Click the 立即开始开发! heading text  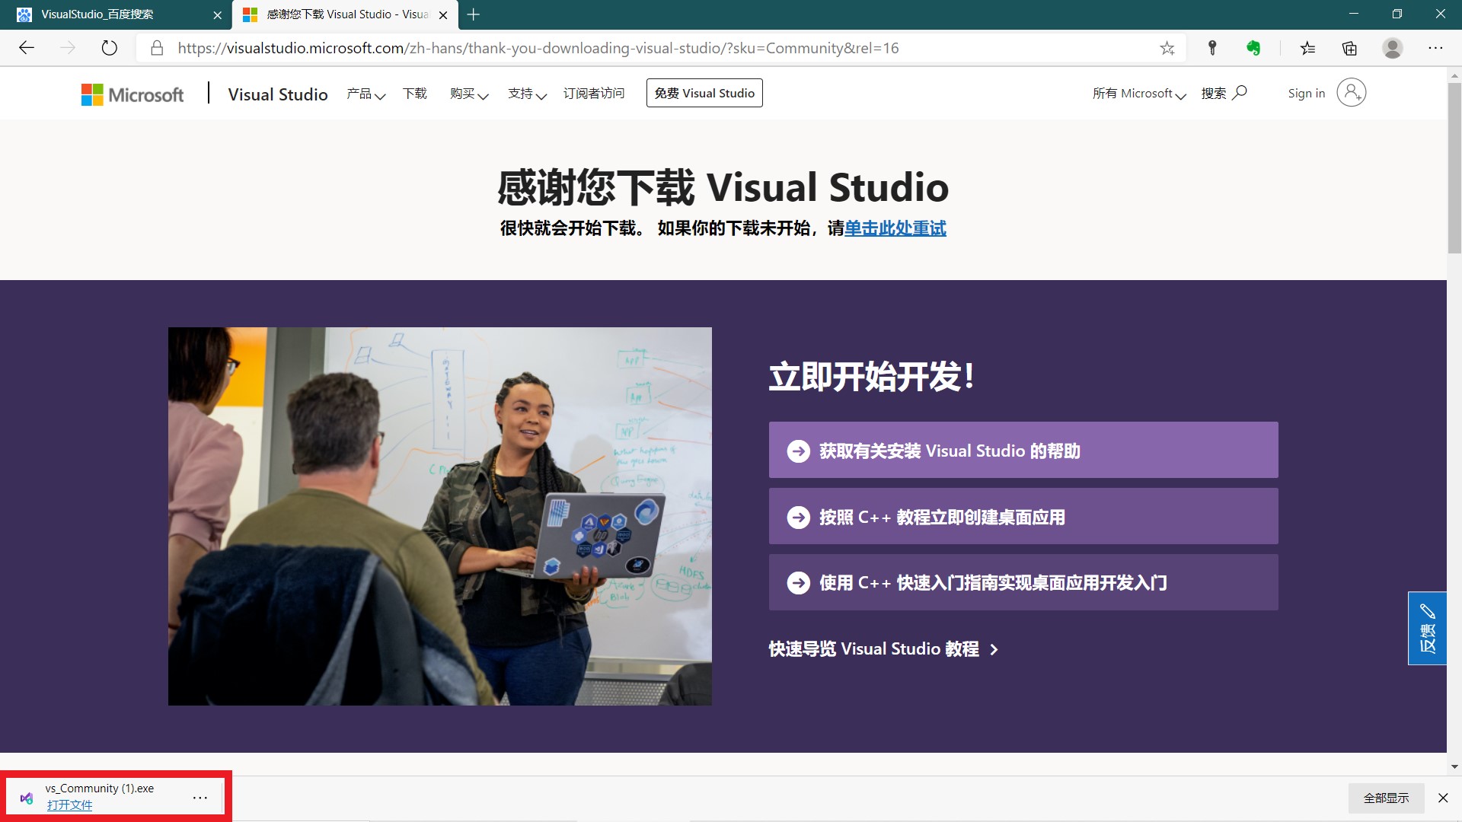[x=872, y=377]
